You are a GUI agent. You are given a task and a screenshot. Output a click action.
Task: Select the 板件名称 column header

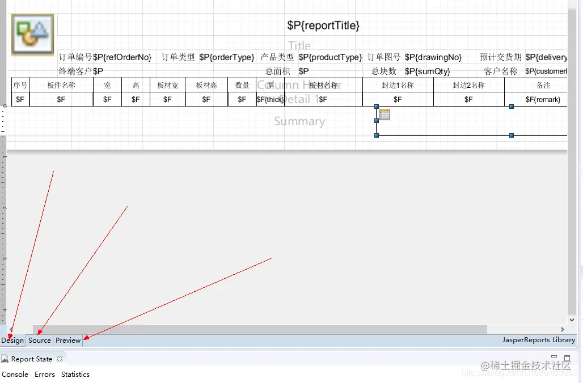61,85
